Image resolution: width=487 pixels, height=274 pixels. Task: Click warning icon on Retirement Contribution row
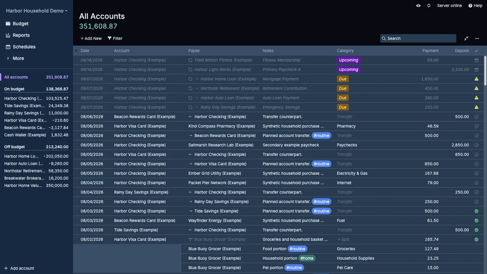click(x=476, y=88)
